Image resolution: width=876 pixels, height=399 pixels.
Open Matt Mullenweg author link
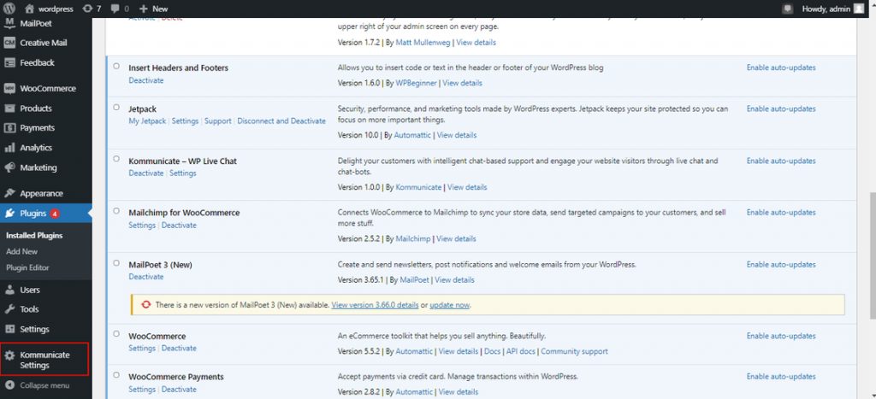(423, 43)
